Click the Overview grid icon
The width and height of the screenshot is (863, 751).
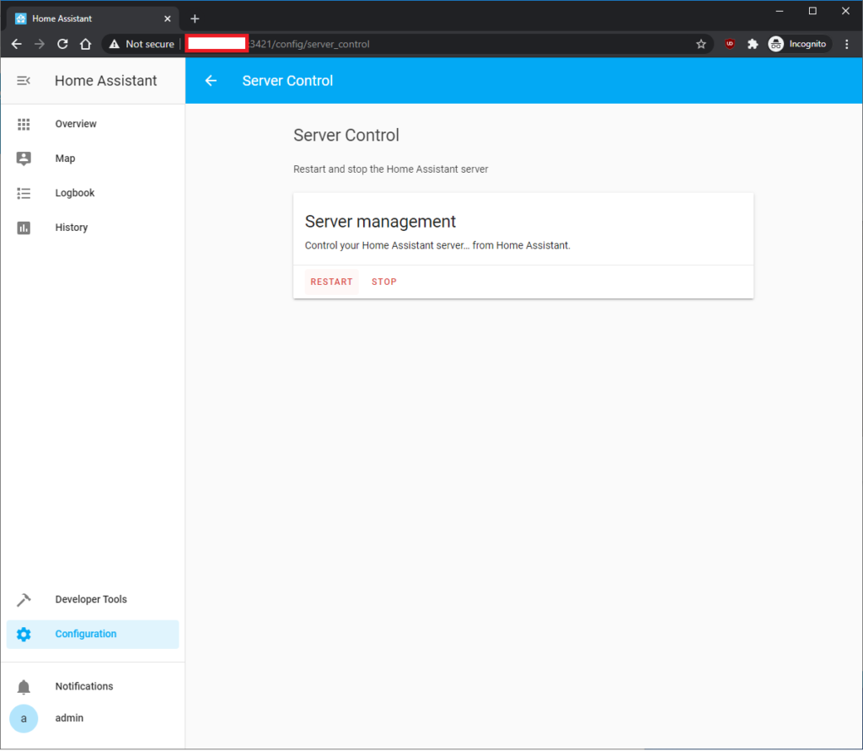23,124
